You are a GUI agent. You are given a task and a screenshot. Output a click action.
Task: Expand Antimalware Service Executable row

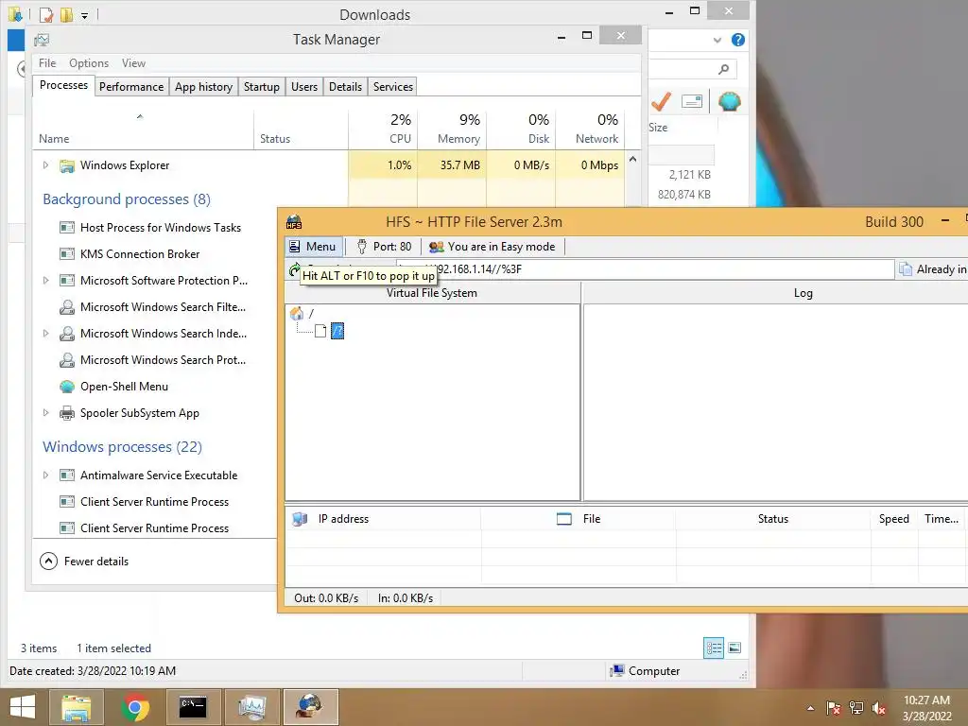(45, 475)
